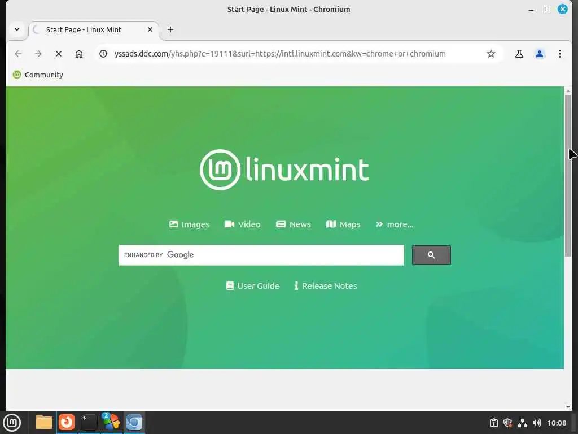Open Maps search link
This screenshot has height=434, width=578.
click(343, 224)
